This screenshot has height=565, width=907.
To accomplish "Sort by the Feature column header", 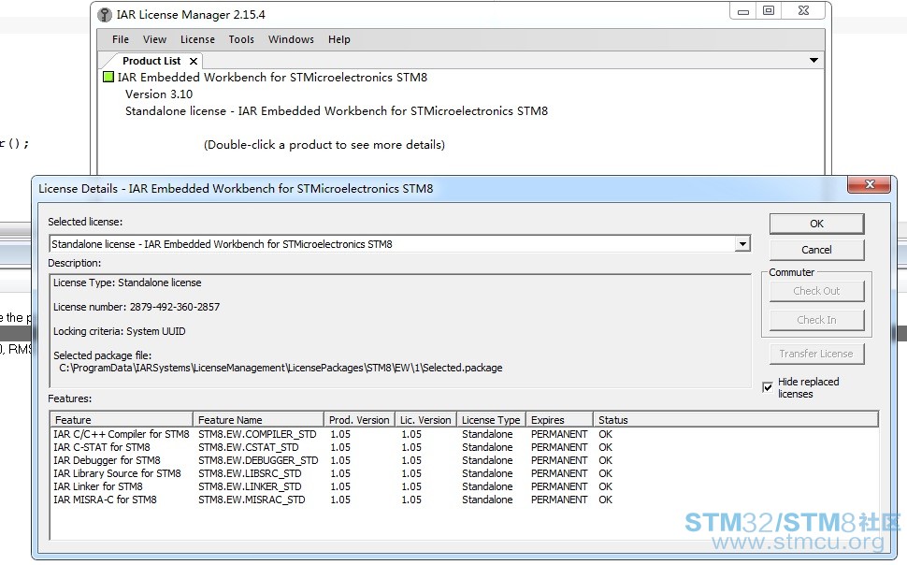I will 122,420.
